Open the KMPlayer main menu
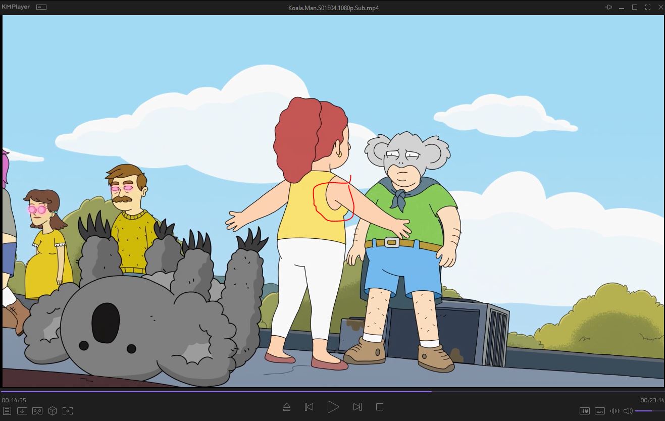This screenshot has width=665, height=421. (x=16, y=7)
